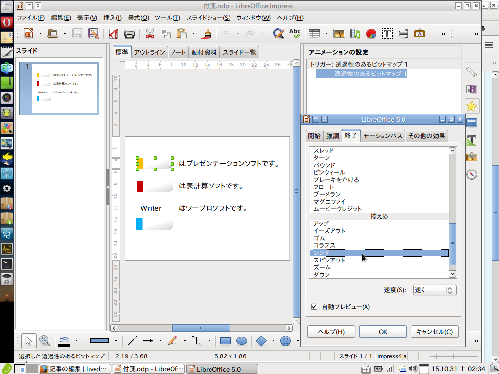This screenshot has width=499, height=374.
Task: Open sidebar Navigator compass icon
Action: click(471, 174)
